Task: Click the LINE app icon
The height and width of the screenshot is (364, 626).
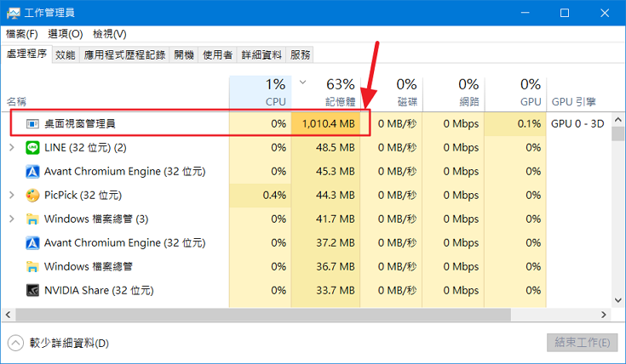Action: point(32,148)
